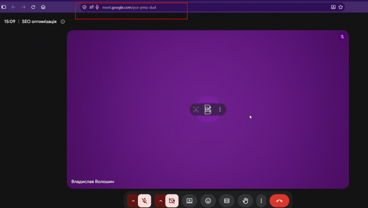Image resolution: width=368 pixels, height=208 pixels.
Task: Reload the page
Action: (x=33, y=7)
